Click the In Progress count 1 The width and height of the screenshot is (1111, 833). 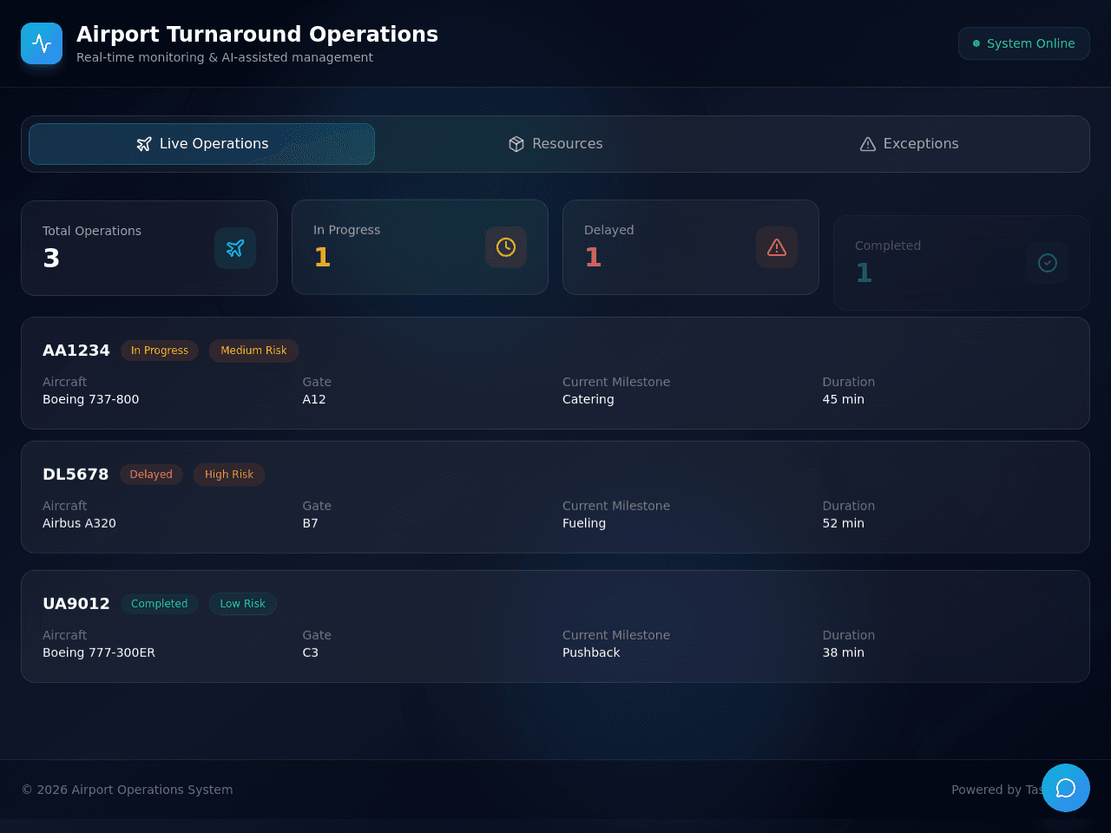tap(322, 258)
